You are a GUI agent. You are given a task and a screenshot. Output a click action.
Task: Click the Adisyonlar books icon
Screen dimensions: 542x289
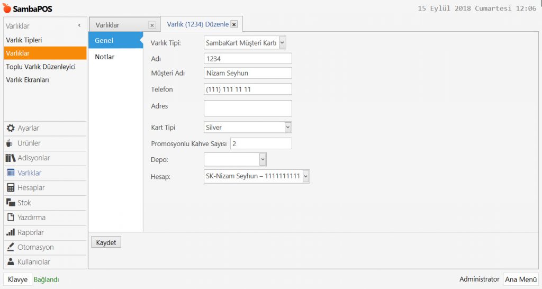pos(11,158)
